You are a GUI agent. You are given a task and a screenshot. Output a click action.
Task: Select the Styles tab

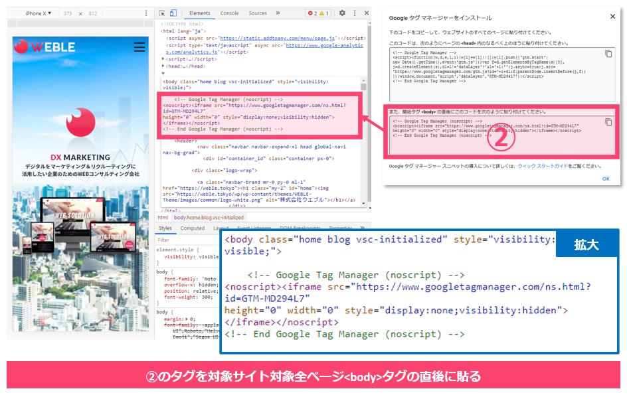(x=165, y=228)
